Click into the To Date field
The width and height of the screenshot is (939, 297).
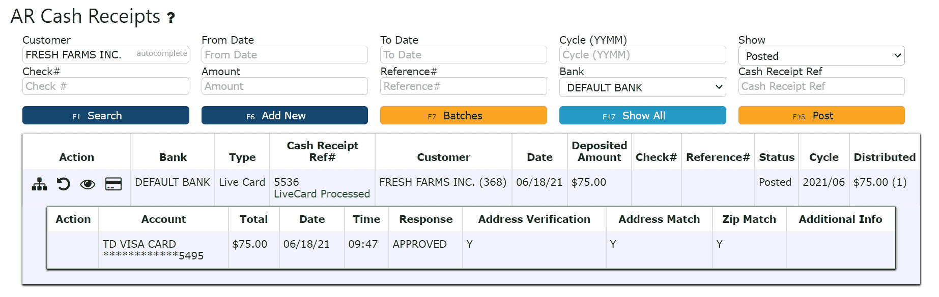click(463, 55)
